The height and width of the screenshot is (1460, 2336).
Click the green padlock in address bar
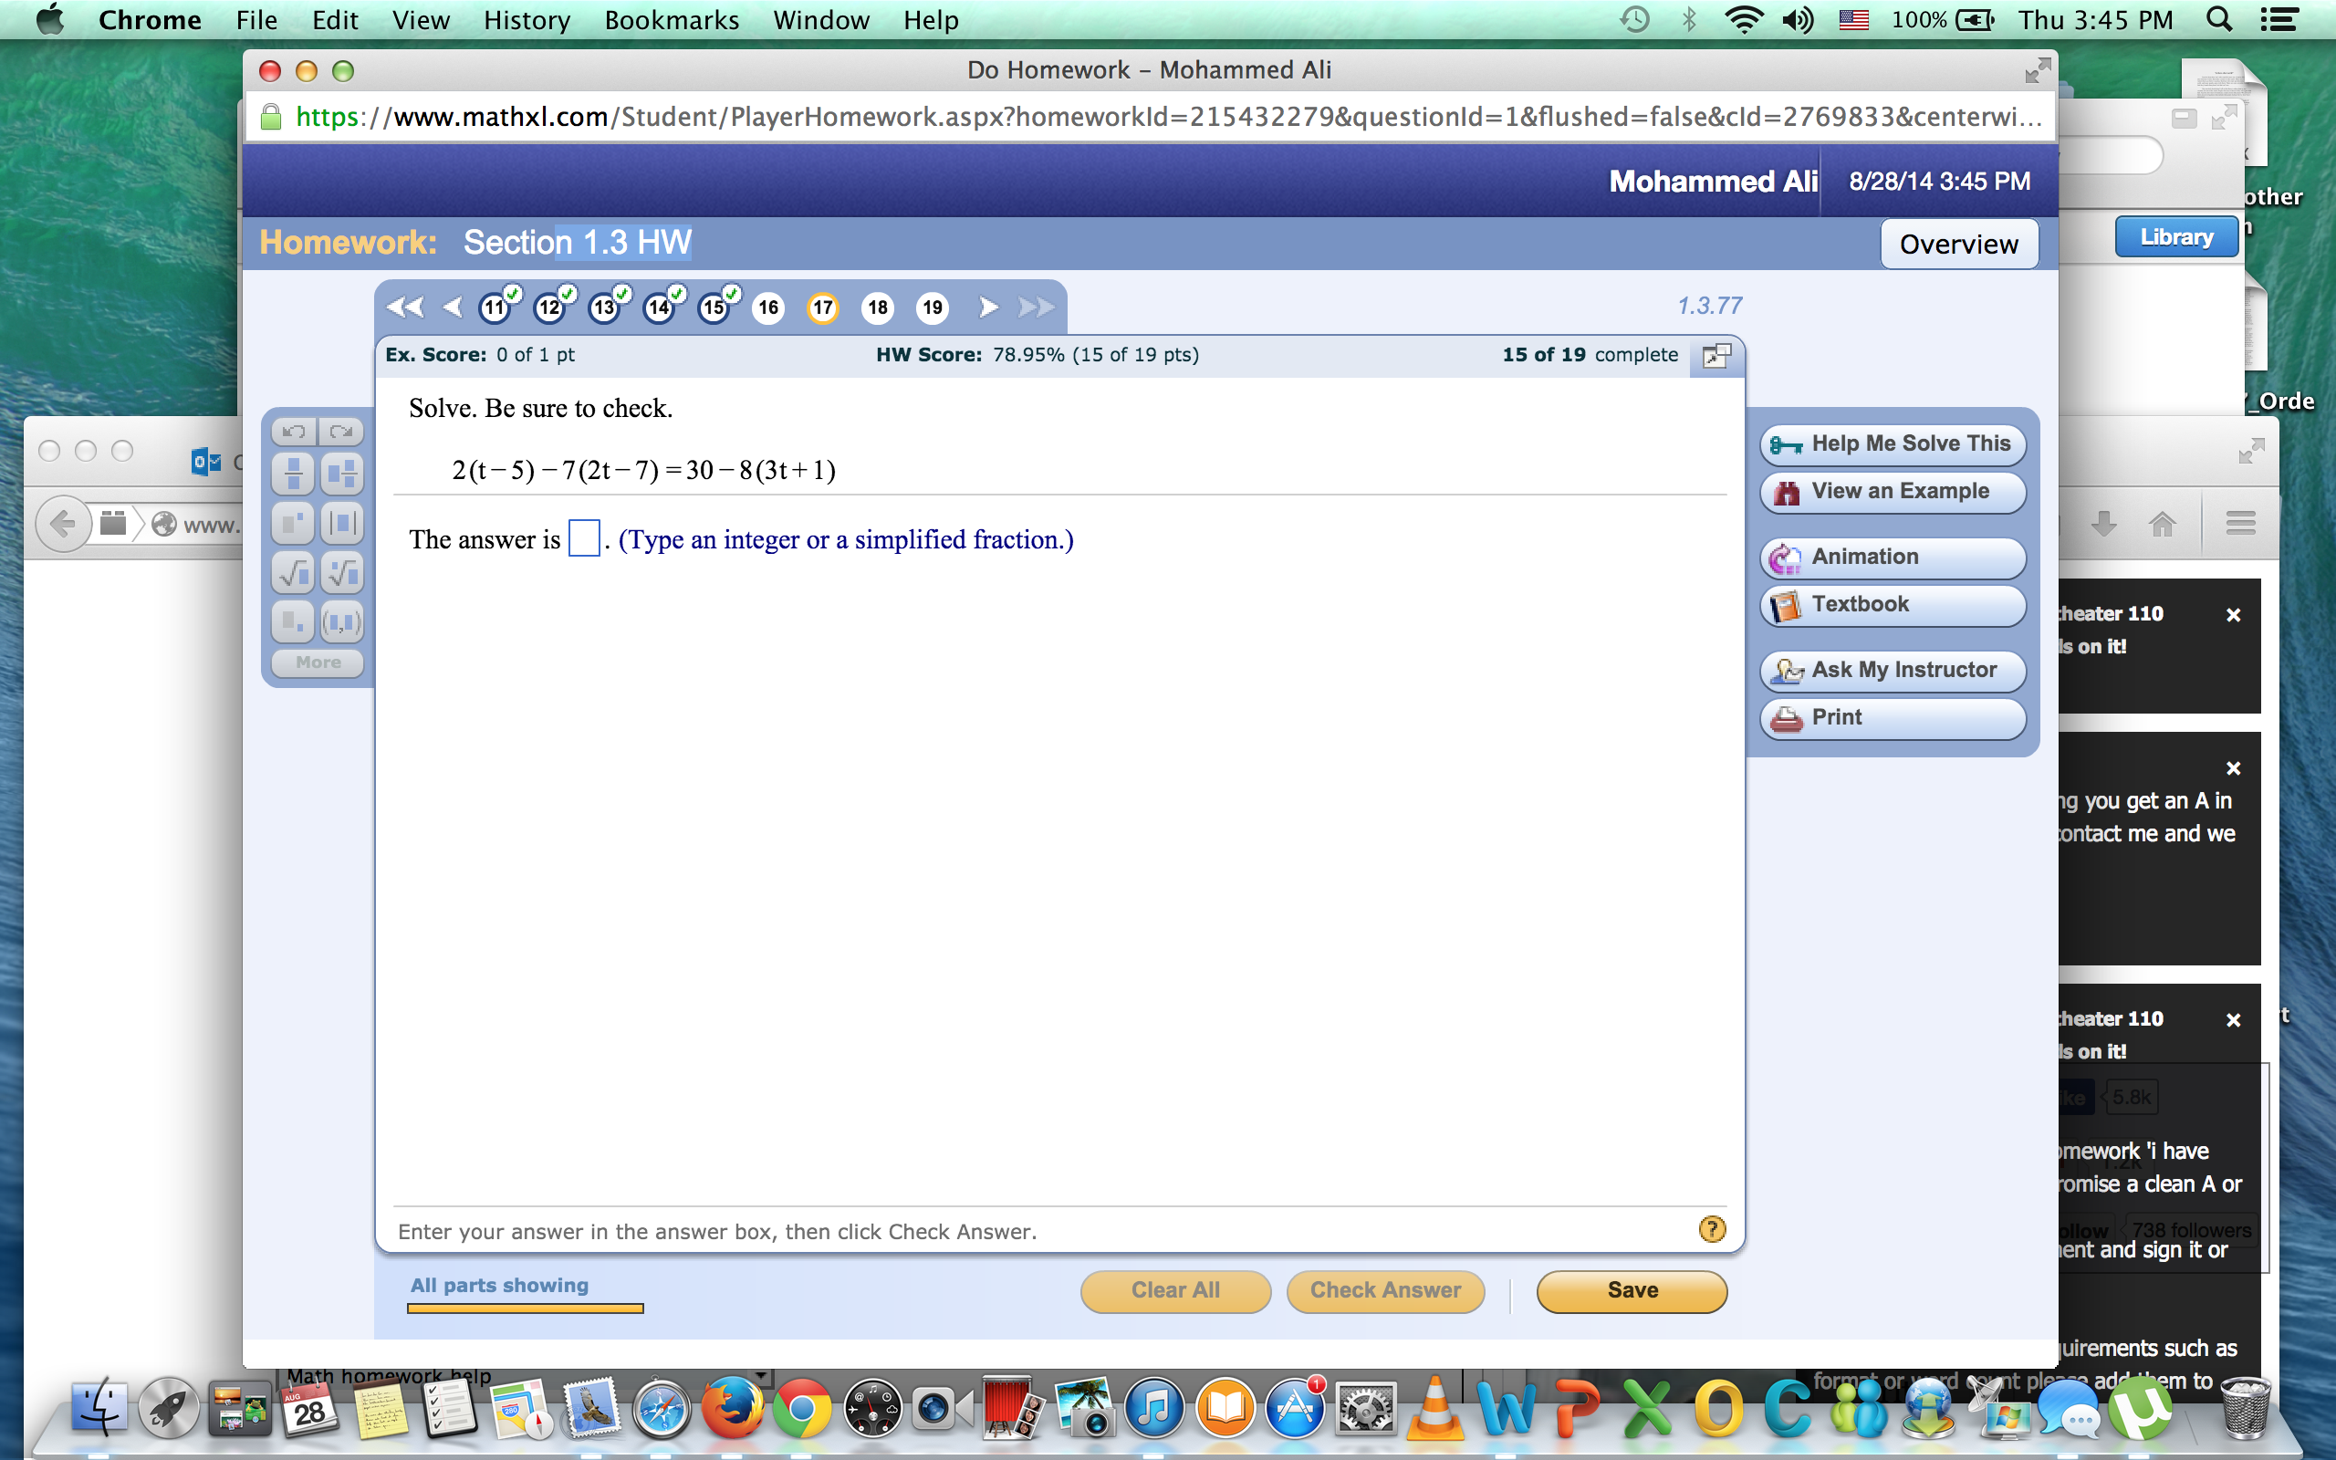coord(271,117)
